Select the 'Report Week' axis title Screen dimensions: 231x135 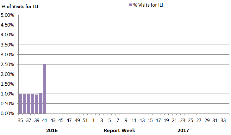coord(119,130)
